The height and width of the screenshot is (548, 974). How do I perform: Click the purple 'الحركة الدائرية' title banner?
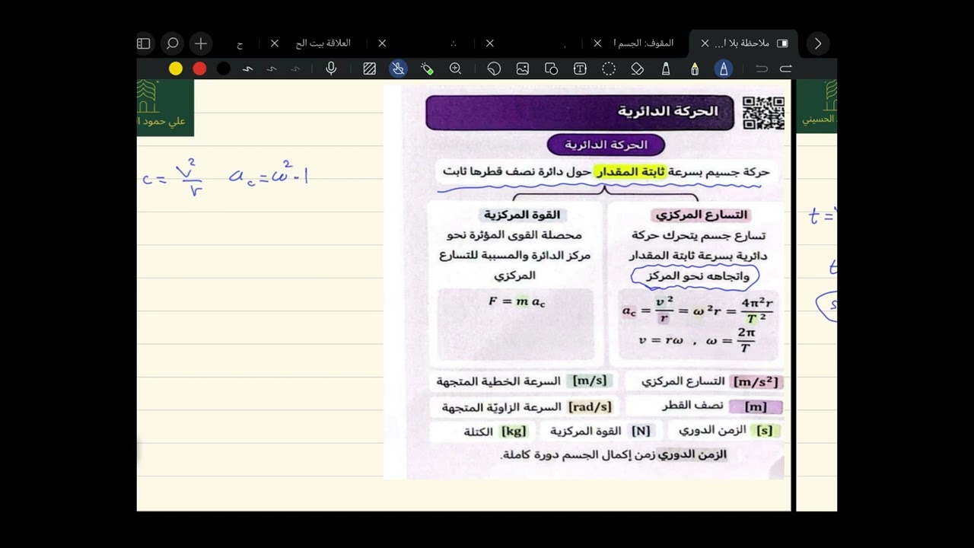[x=581, y=113]
